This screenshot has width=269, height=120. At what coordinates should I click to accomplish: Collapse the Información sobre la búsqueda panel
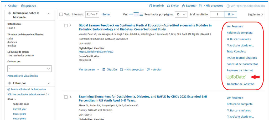tap(49, 13)
